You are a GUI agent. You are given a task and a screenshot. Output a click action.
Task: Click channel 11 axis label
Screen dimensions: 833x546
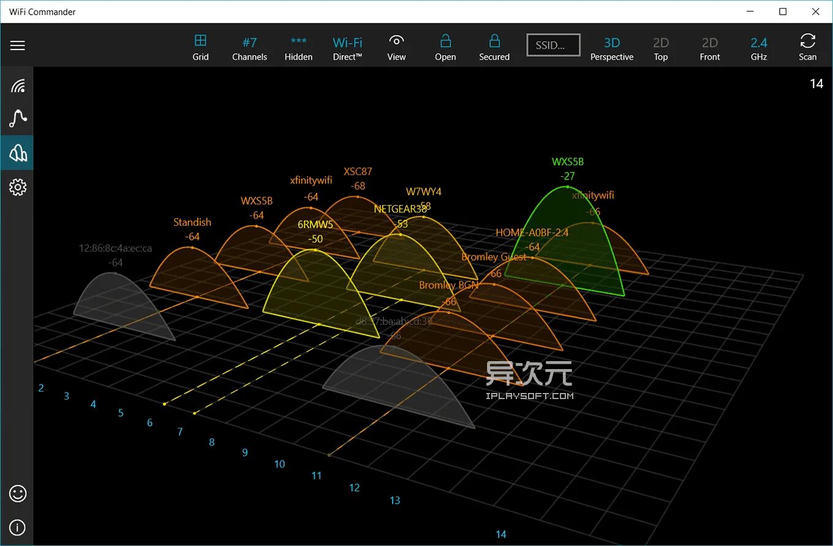(317, 476)
